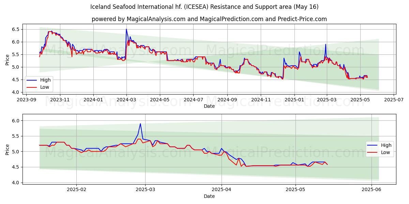Click the 'Price' axis label of the lower chart
This screenshot has width=409, height=204.
(x=7, y=149)
